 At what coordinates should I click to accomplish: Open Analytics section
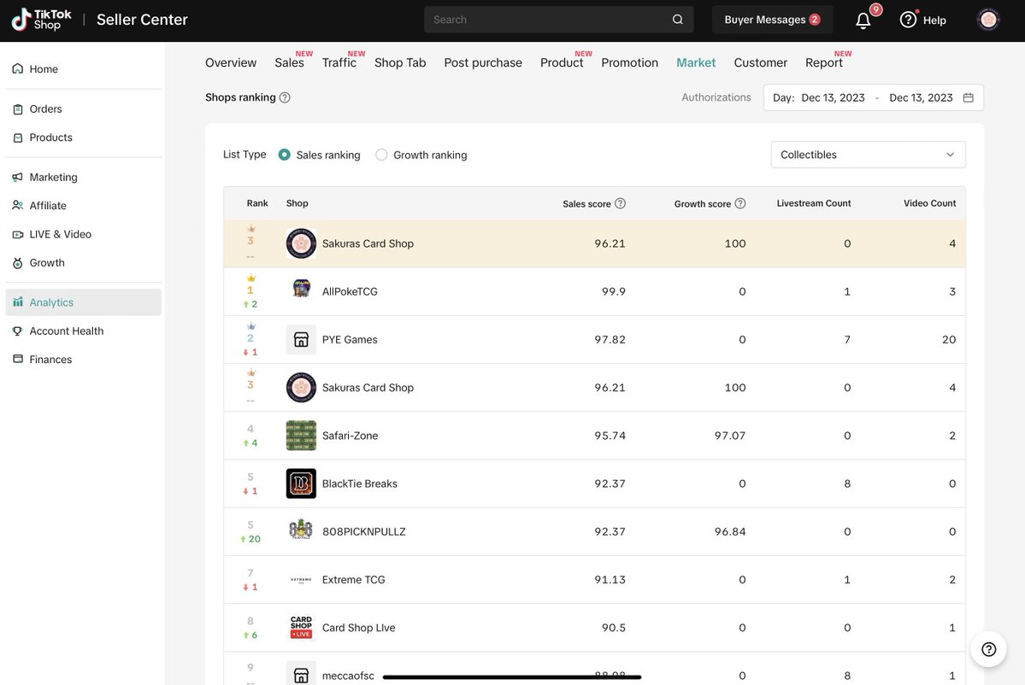[84, 302]
